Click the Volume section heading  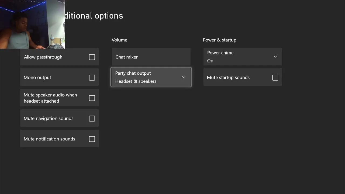[119, 40]
